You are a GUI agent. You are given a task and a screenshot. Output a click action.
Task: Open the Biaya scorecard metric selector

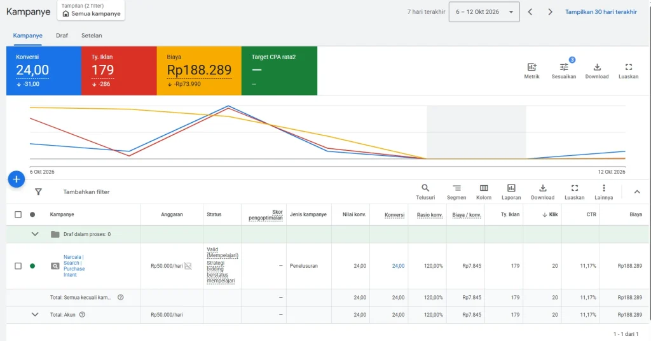(199, 71)
